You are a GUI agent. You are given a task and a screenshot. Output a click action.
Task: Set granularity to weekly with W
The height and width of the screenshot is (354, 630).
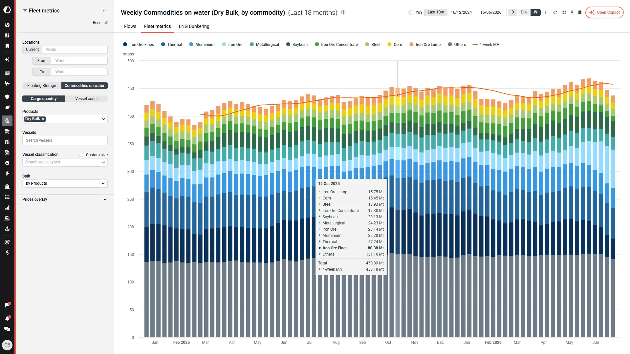[535, 12]
